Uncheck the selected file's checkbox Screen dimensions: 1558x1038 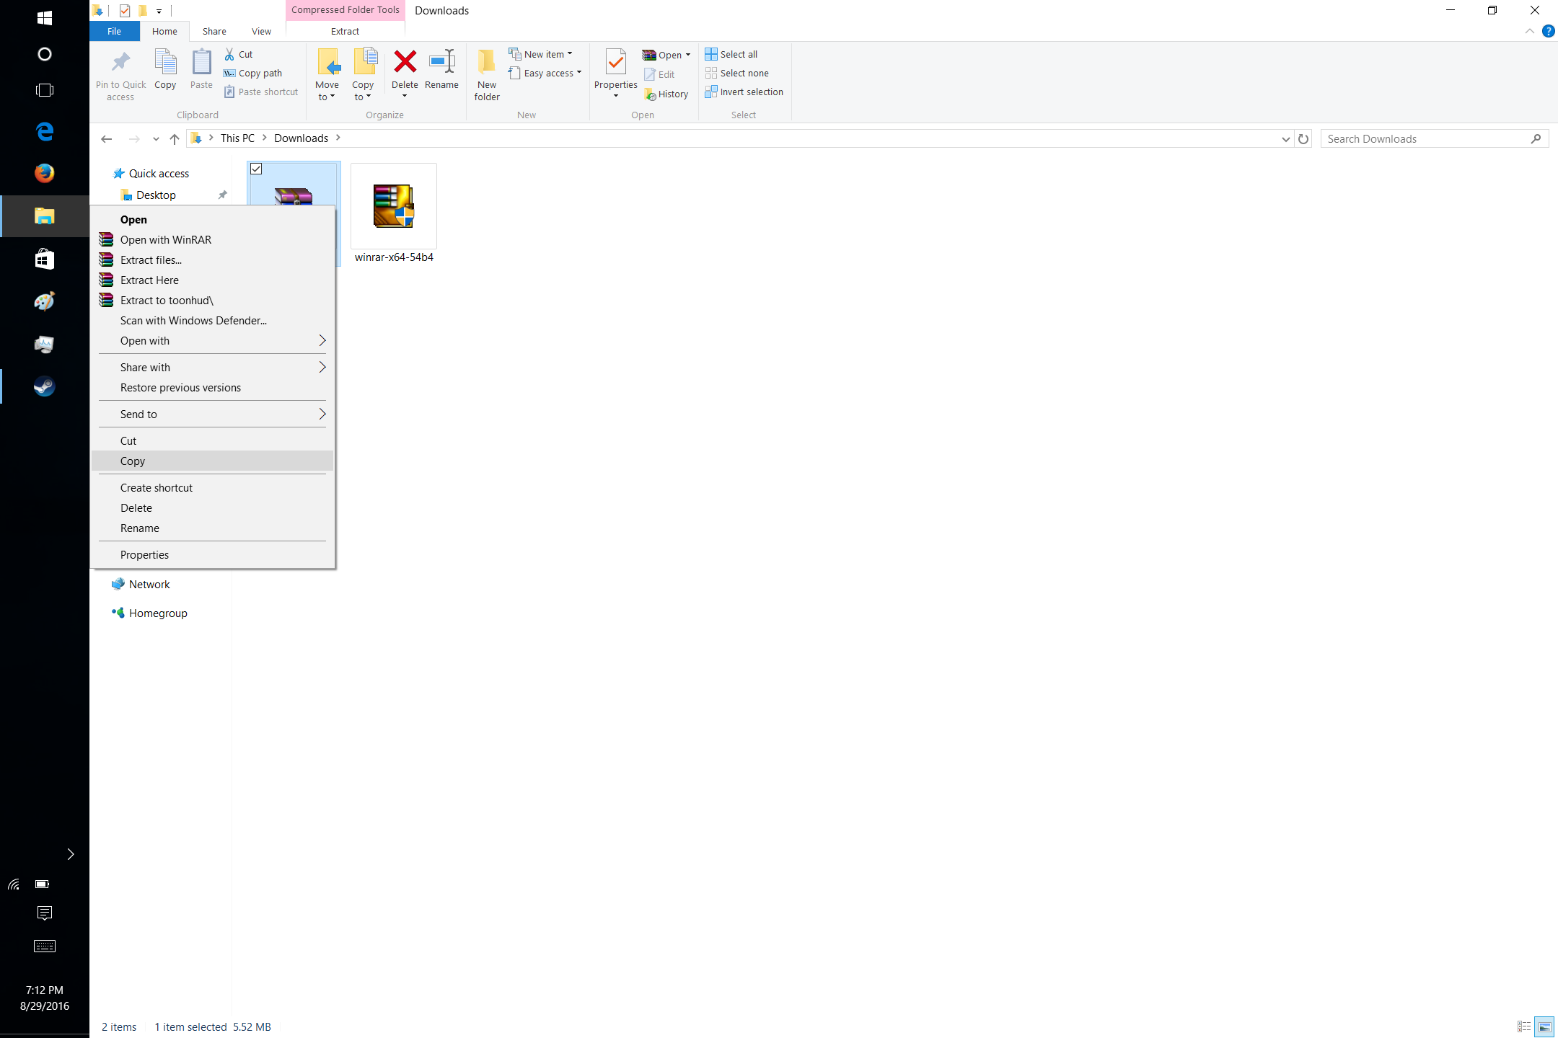[256, 169]
